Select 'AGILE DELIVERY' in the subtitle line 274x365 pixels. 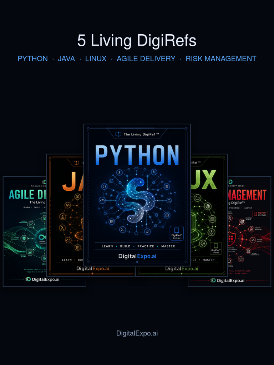146,59
